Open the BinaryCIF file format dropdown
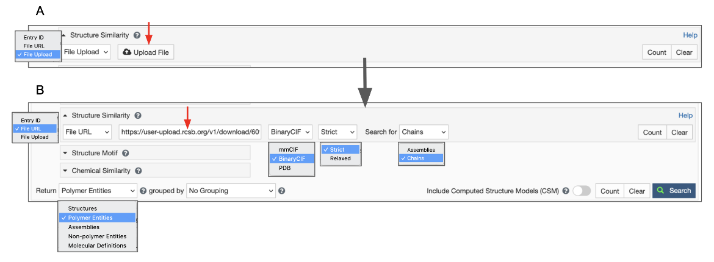714x262 pixels. [290, 132]
